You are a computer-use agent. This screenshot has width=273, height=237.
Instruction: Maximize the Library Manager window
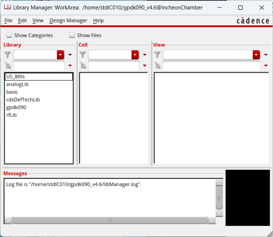tap(240, 8)
